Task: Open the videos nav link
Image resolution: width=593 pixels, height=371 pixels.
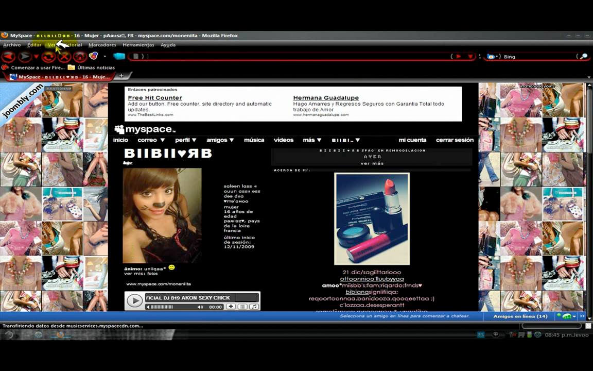Action: click(x=284, y=140)
